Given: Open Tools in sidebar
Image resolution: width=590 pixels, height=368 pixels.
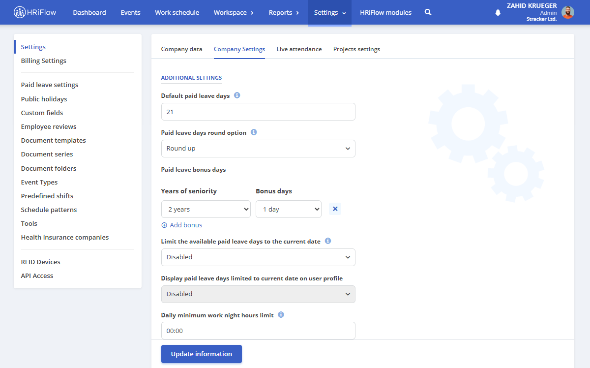Looking at the screenshot, I should [29, 223].
